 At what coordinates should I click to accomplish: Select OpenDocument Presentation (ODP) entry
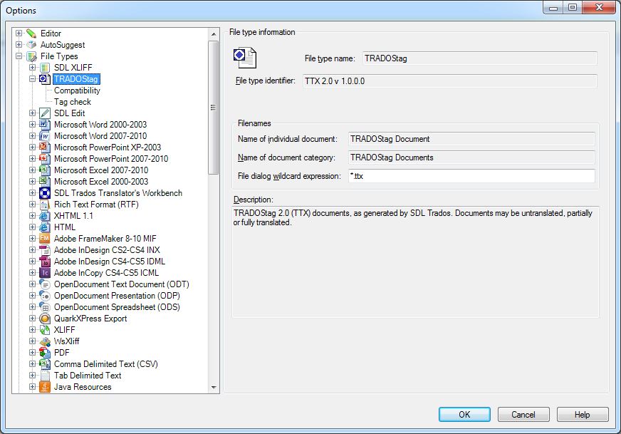(x=117, y=296)
